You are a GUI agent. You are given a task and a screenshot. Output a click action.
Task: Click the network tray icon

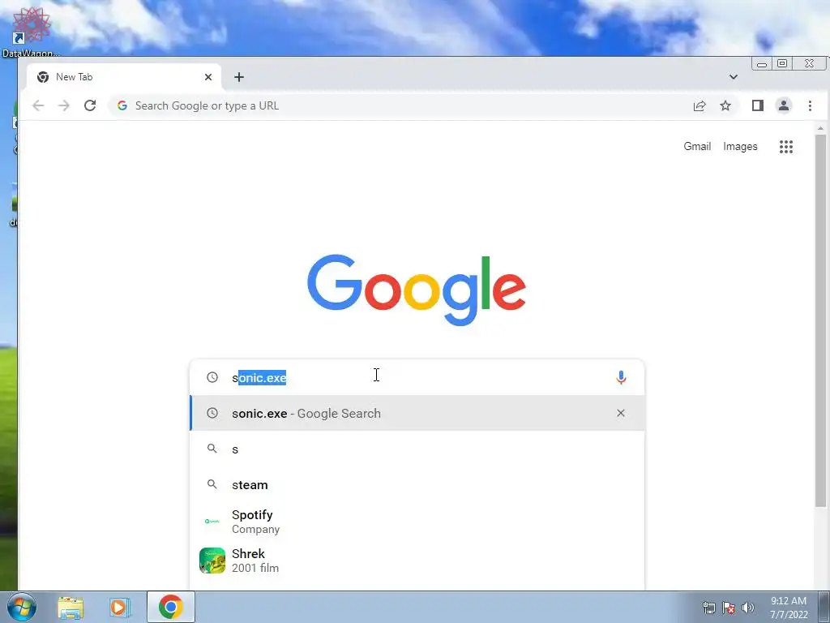pyautogui.click(x=708, y=608)
